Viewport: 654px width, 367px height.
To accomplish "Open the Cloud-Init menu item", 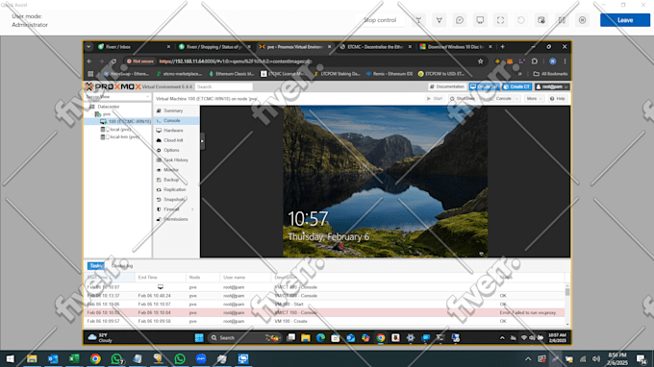I will pyautogui.click(x=173, y=140).
